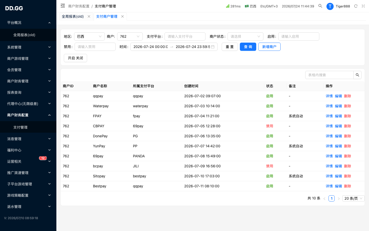Close the 全局报表(old) tab
The height and width of the screenshot is (231, 369).
tap(89, 16)
